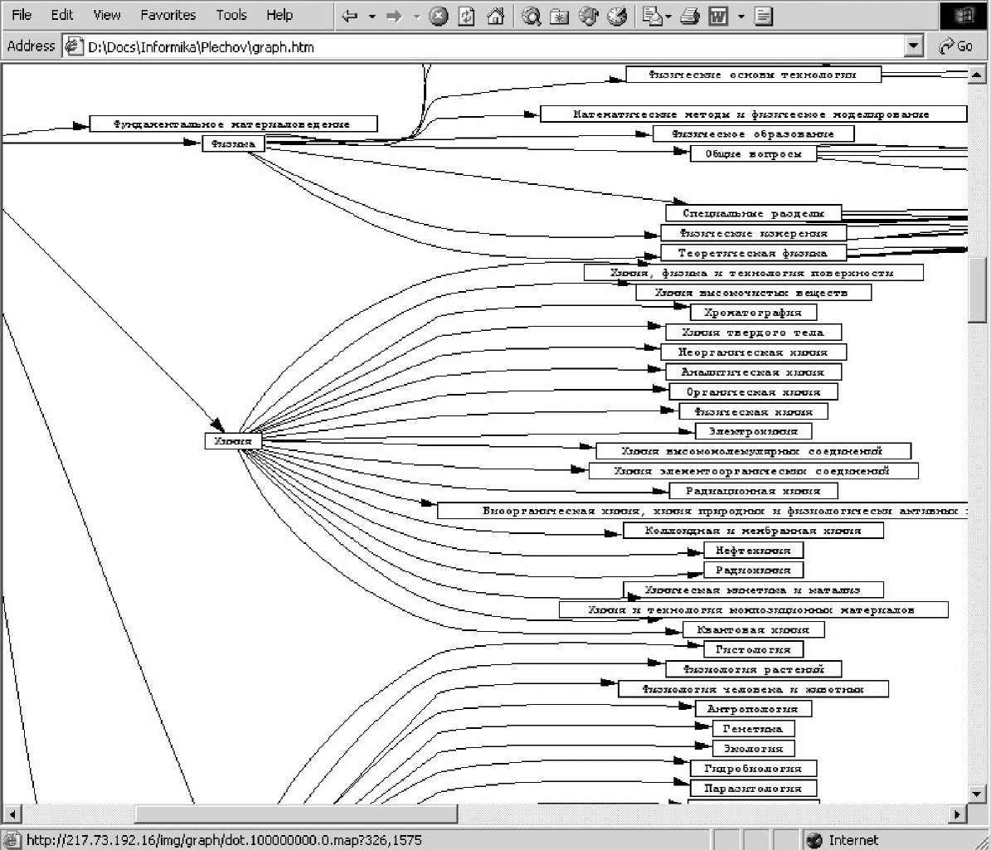Click the 'Гистология' node
This screenshot has width=991, height=850.
coord(753,649)
